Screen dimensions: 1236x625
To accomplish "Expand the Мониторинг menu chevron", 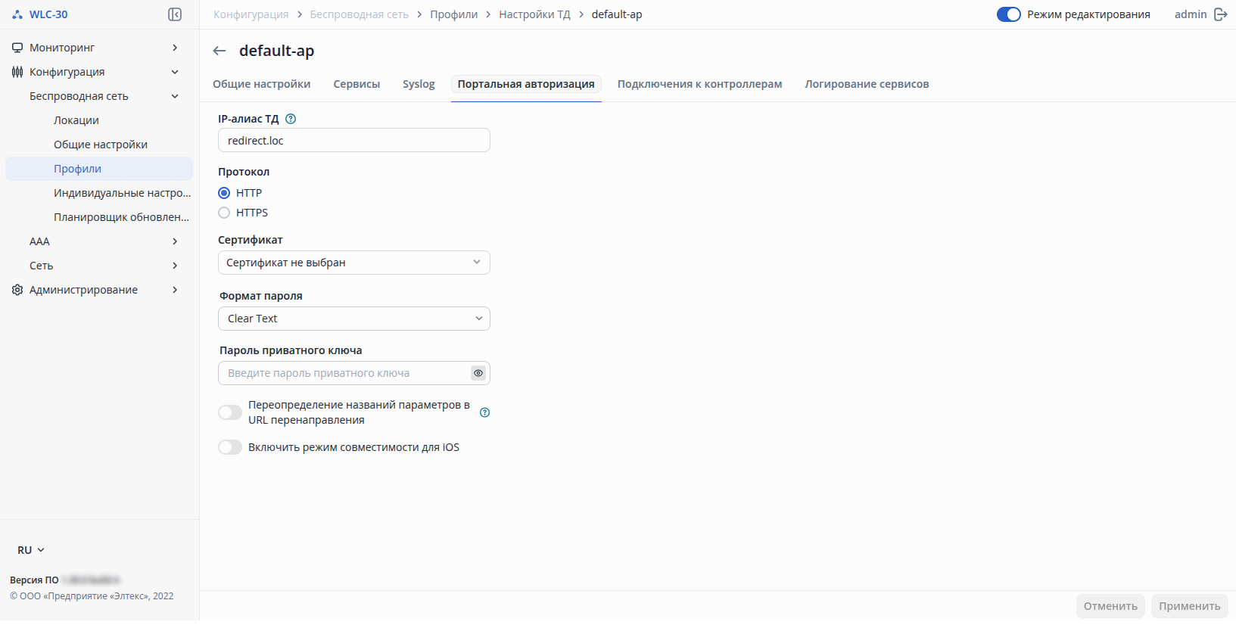I will [175, 48].
